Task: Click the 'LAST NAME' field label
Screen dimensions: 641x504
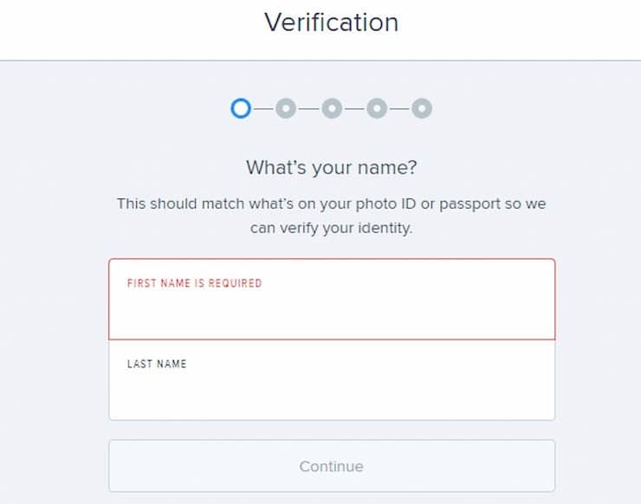Action: pos(157,364)
